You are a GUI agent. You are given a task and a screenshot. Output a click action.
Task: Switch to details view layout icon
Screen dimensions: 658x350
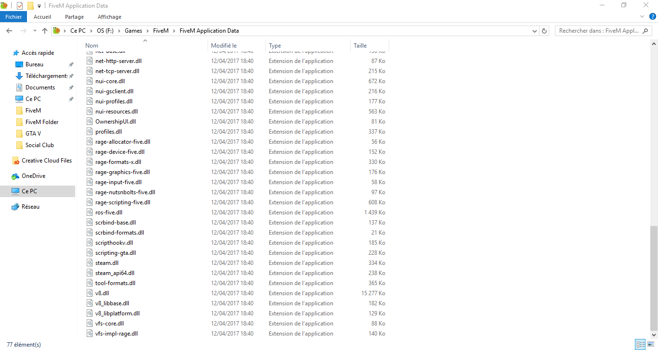coord(640,344)
